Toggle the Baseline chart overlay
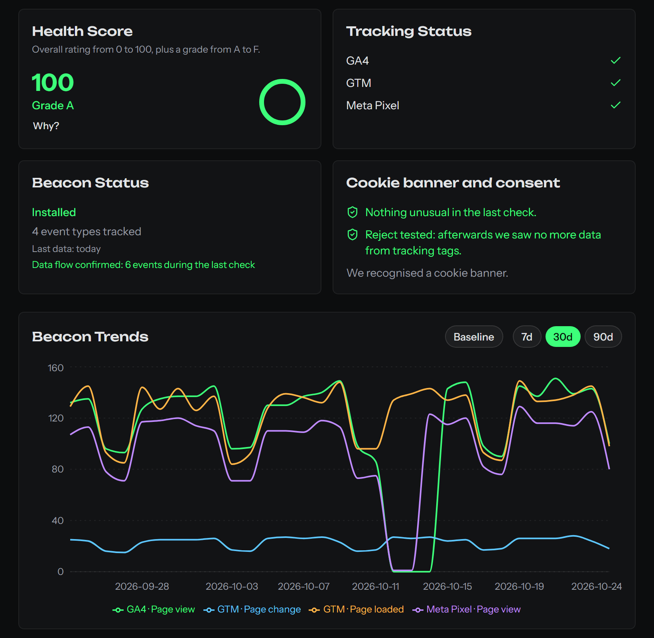This screenshot has width=654, height=638. pos(474,337)
